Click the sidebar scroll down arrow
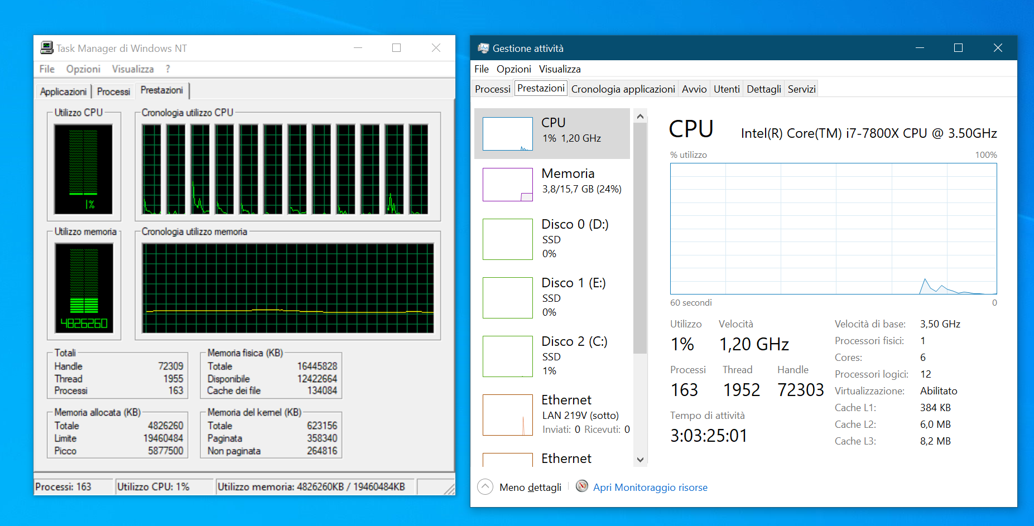The image size is (1034, 526). pos(641,460)
